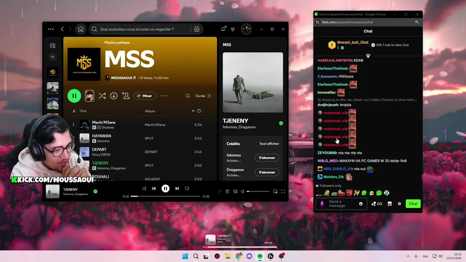This screenshot has width=466, height=262.
Task: Open the play queue
Action: [227, 191]
